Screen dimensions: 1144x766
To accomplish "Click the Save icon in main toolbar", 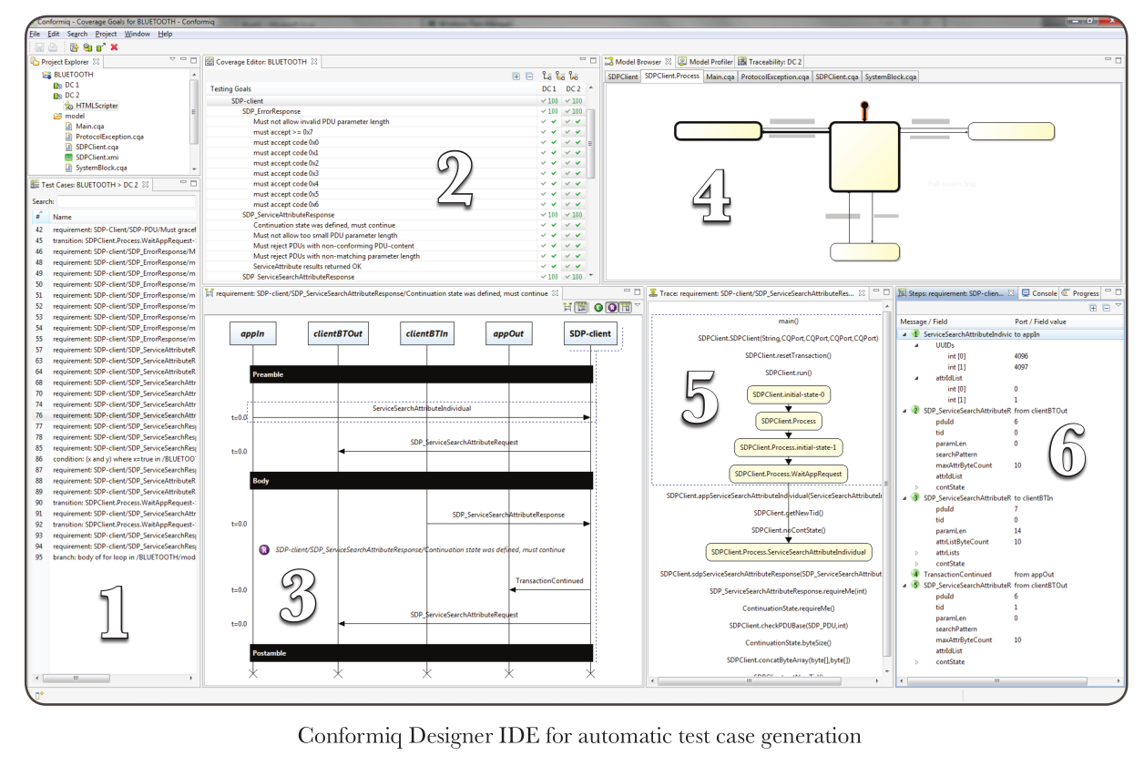I will pyautogui.click(x=39, y=46).
